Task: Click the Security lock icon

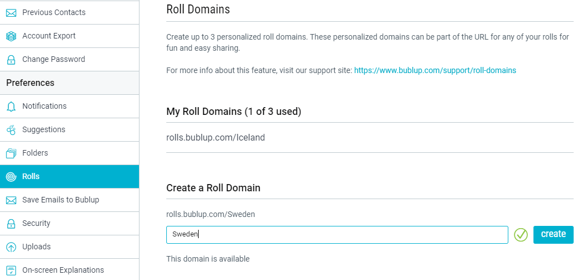Action: point(11,224)
